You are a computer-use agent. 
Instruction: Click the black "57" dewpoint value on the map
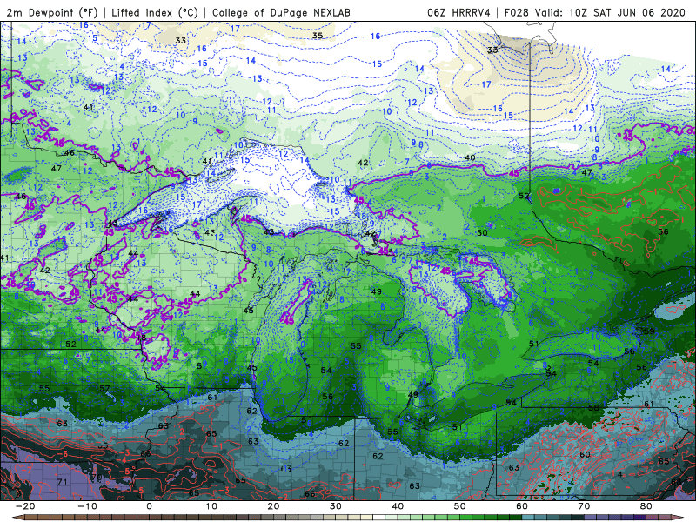(x=104, y=388)
